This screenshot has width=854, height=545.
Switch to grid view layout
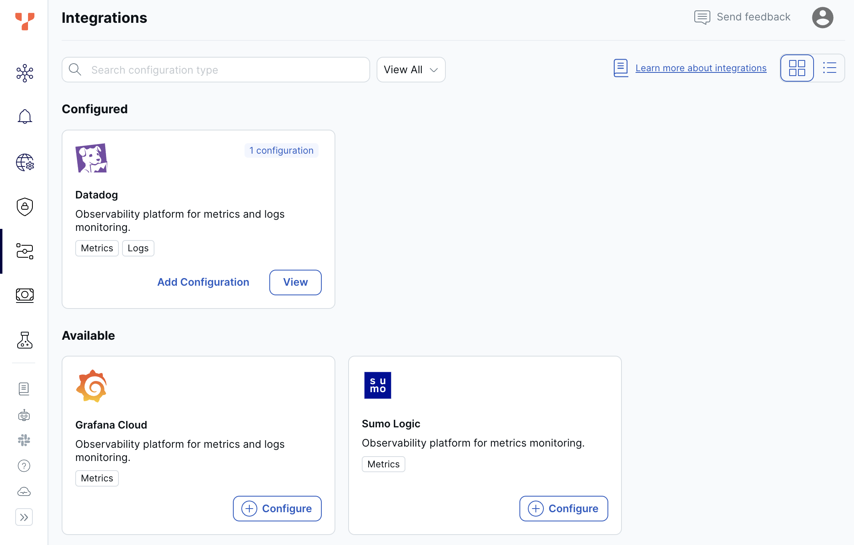pyautogui.click(x=797, y=68)
